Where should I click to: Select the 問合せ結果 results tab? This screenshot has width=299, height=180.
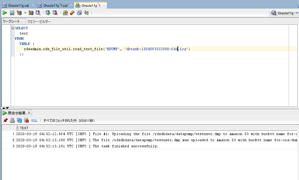[16, 113]
